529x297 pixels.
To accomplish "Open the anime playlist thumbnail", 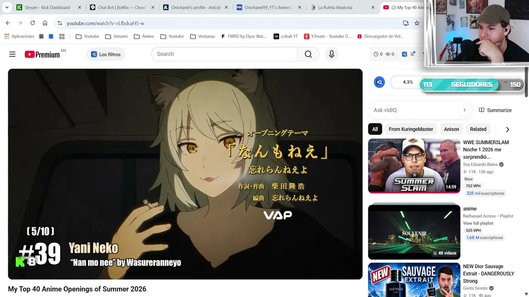I will [x=414, y=232].
